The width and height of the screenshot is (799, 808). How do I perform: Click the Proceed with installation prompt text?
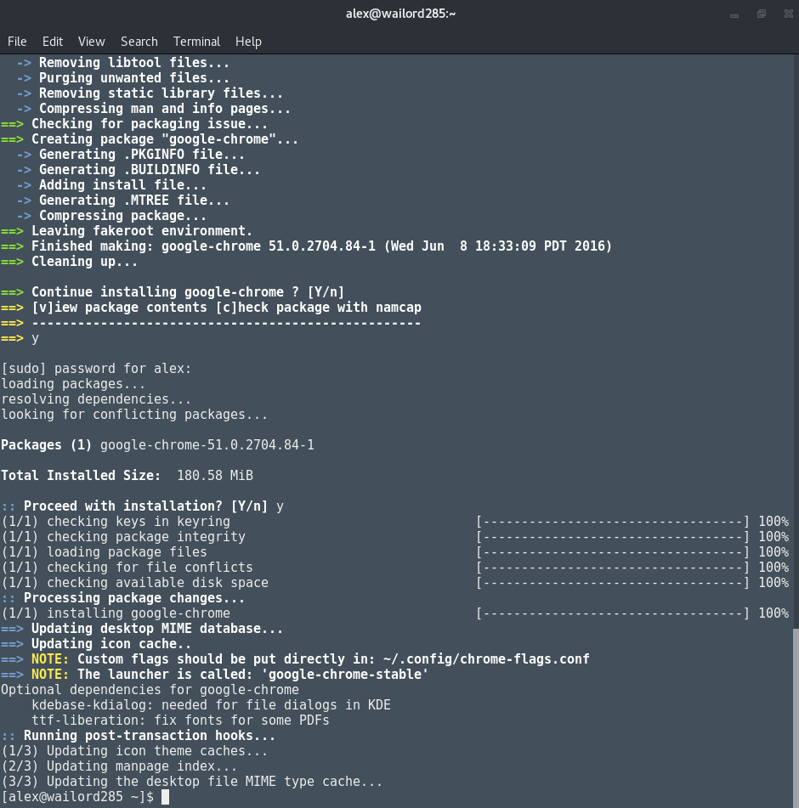(x=136, y=506)
